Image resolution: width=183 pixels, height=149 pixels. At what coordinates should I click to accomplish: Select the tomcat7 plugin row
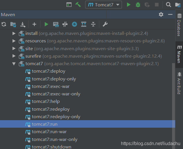click(87, 64)
